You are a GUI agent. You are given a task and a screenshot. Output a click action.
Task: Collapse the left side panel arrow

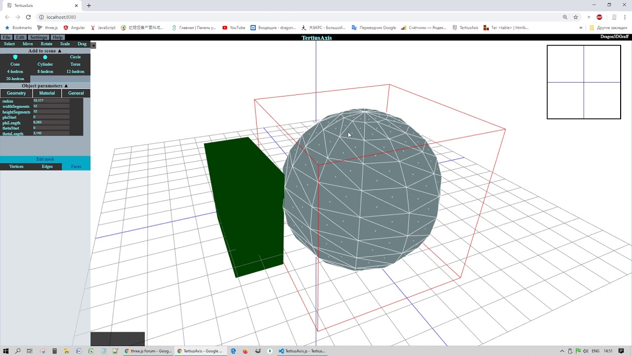coord(93,45)
